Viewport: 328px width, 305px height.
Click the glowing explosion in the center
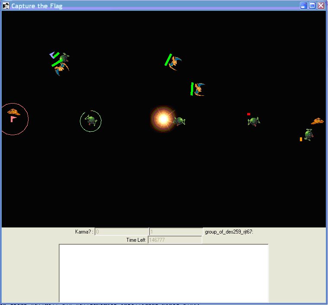click(163, 119)
